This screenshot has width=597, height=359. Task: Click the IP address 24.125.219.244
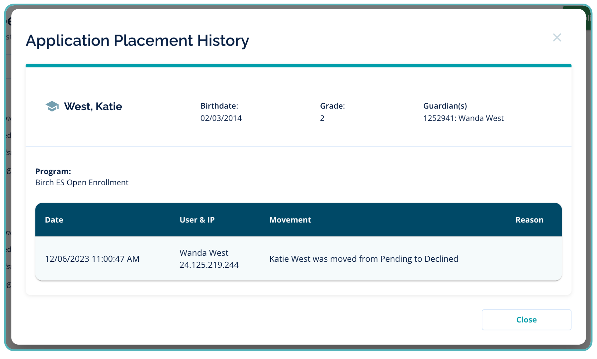tap(209, 264)
